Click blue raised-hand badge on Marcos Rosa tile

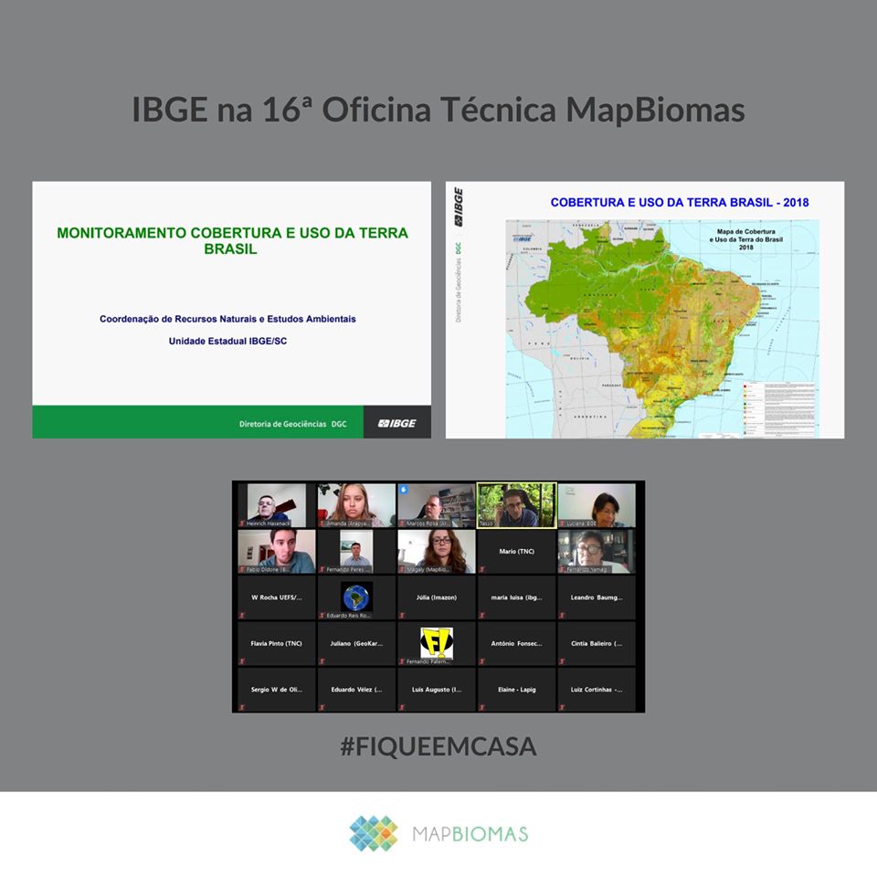tap(404, 490)
